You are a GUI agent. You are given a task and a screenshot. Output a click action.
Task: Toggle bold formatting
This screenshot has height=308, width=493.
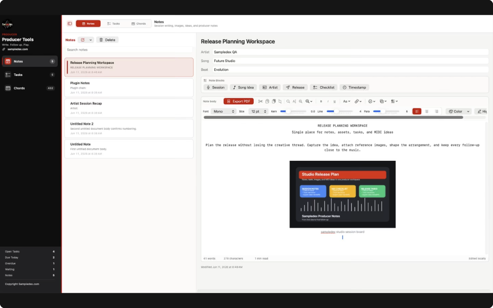point(321,101)
